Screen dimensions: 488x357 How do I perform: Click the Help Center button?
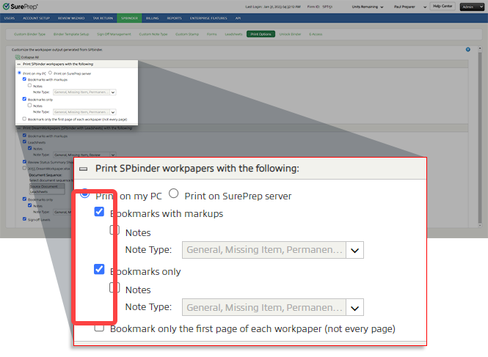point(443,6)
